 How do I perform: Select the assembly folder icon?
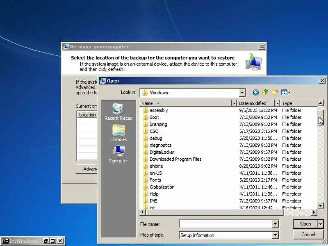click(146, 110)
